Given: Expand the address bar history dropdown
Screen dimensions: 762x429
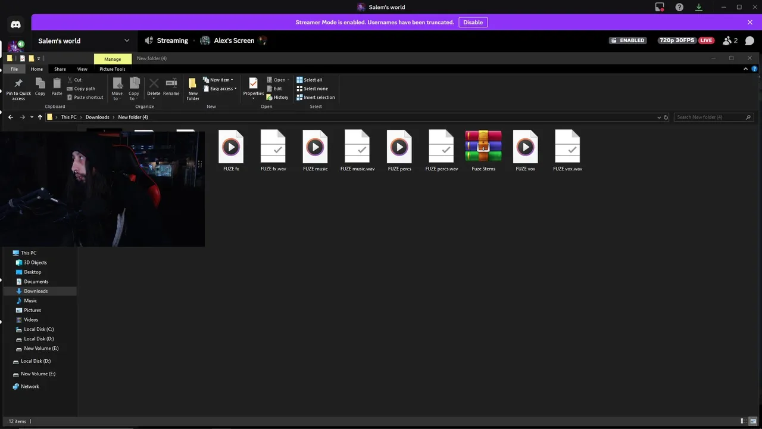Looking at the screenshot, I should (659, 117).
